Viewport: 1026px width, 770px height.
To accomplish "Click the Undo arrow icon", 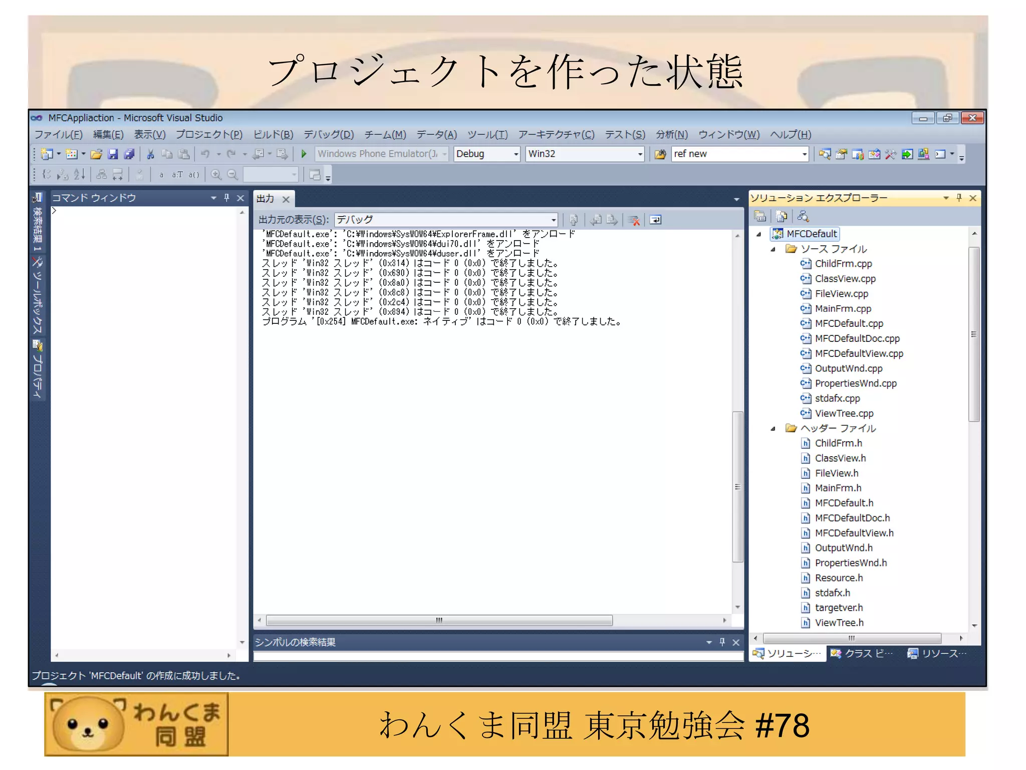I will pos(205,154).
